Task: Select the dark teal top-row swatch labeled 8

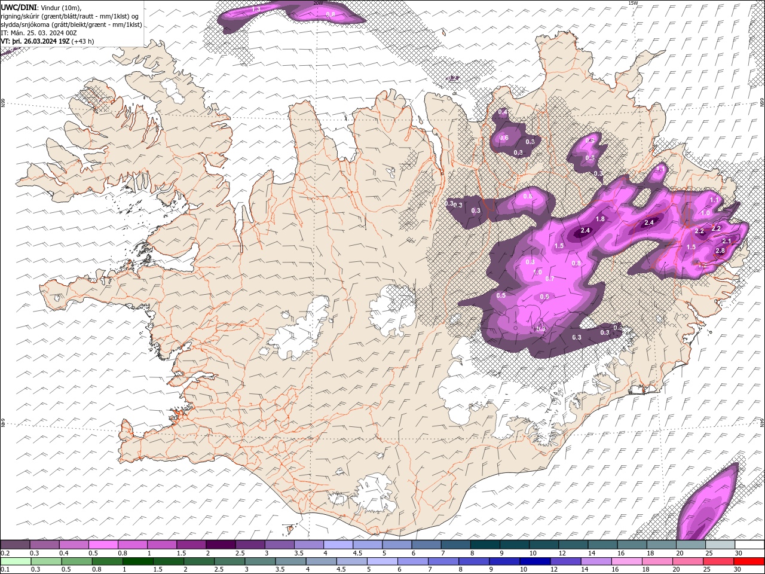Action: (x=485, y=545)
